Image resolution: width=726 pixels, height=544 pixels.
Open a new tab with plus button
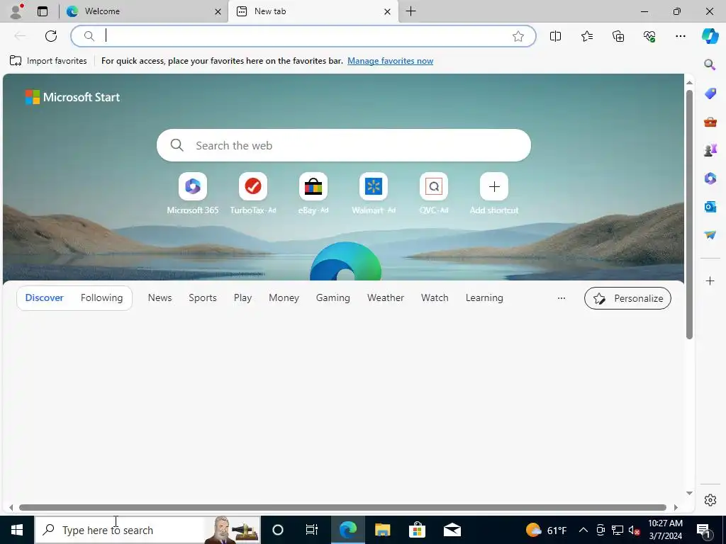pyautogui.click(x=411, y=11)
